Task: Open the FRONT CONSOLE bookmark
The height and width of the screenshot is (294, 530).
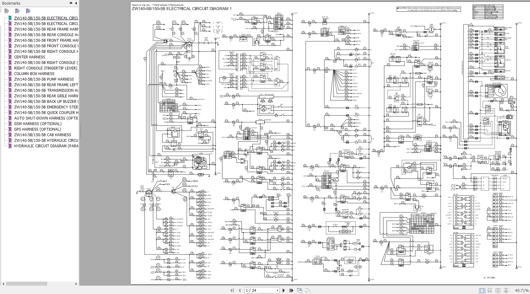Action: pyautogui.click(x=46, y=46)
